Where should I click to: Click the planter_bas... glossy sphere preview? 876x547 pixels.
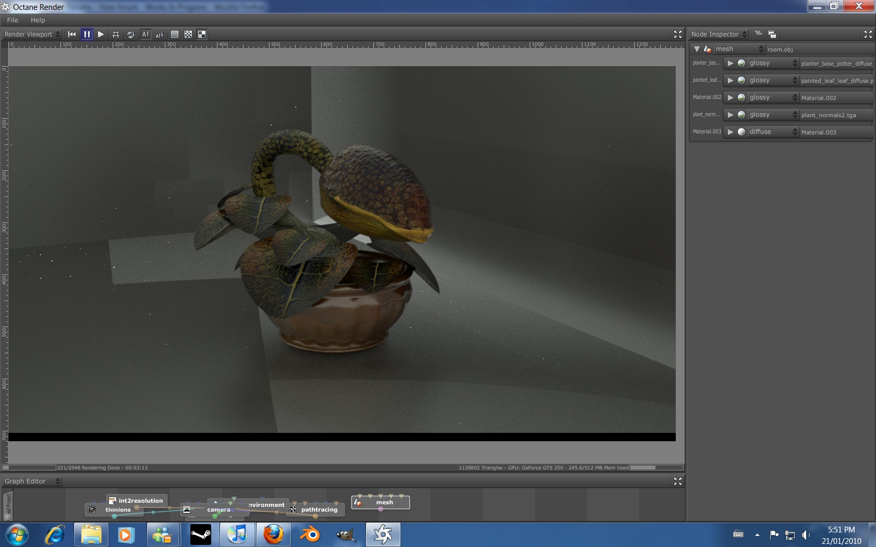(x=741, y=63)
